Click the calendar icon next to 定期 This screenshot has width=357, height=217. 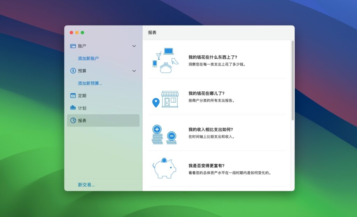click(73, 96)
